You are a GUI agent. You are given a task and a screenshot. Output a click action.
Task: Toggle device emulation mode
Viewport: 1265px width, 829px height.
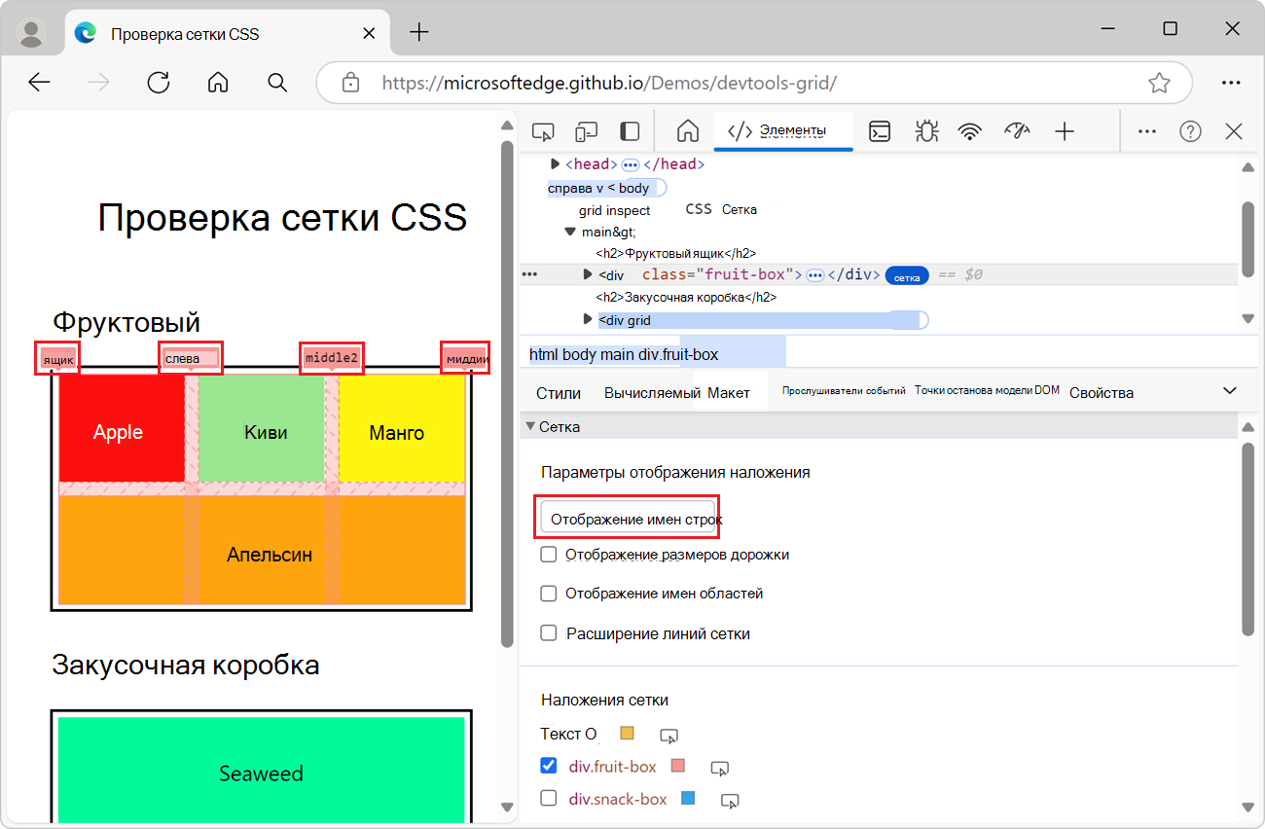pos(586,130)
